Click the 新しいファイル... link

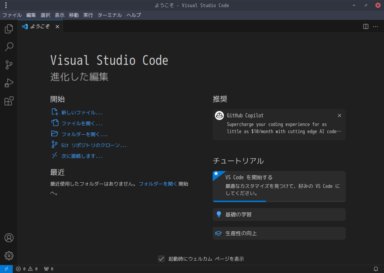coord(82,112)
